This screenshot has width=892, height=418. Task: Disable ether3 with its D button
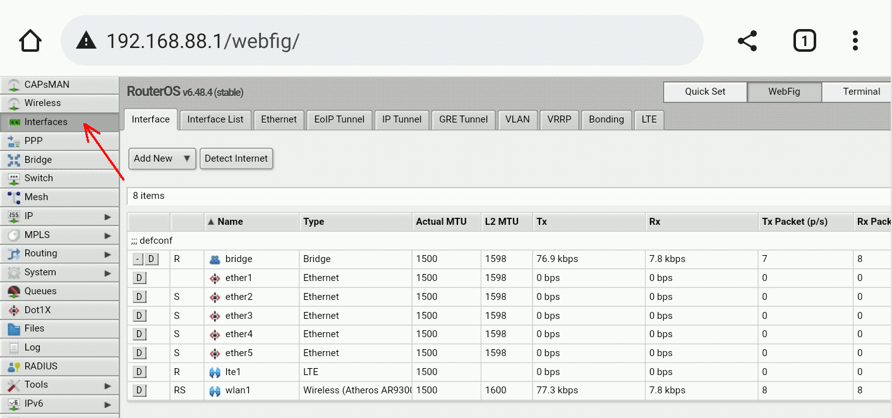pyautogui.click(x=139, y=316)
